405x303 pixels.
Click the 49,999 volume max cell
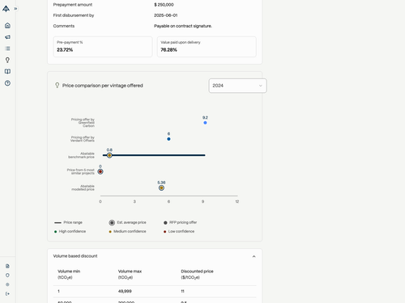click(x=125, y=291)
